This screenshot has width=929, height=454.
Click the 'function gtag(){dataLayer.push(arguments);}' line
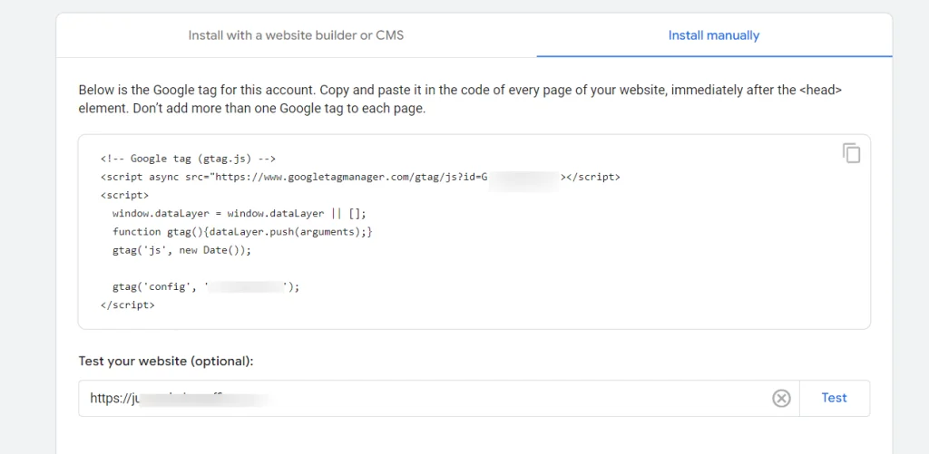242,232
